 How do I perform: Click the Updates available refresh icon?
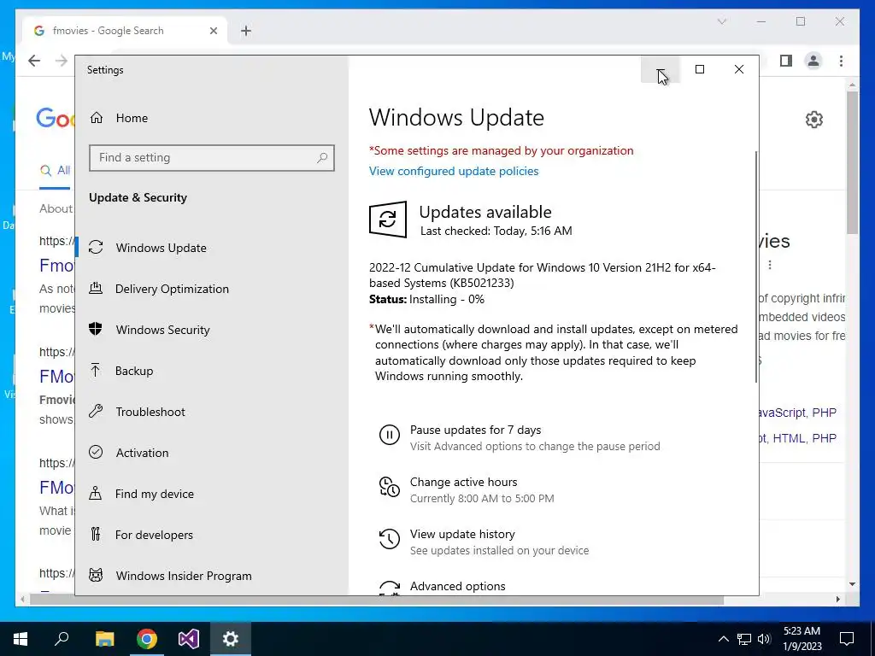pyautogui.click(x=388, y=220)
